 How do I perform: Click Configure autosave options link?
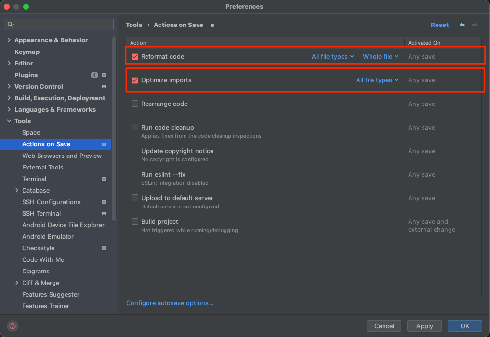pyautogui.click(x=170, y=303)
